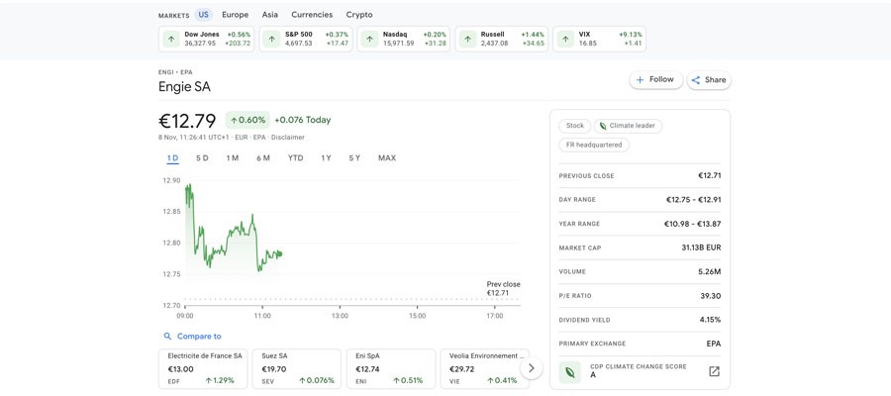Open the Nasdaq index card
The image size is (891, 396).
404,39
